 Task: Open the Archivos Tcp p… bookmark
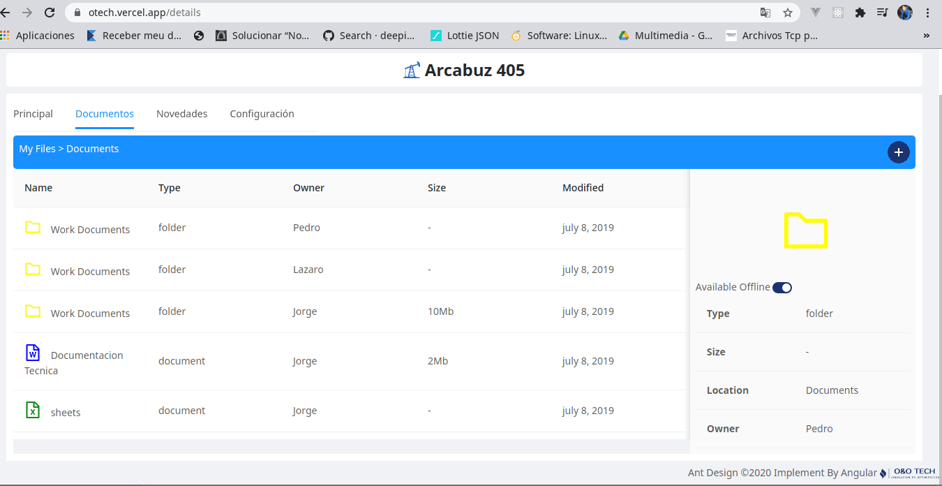pyautogui.click(x=772, y=36)
